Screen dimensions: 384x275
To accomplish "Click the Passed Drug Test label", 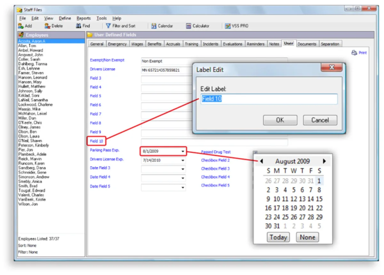I will (216, 152).
